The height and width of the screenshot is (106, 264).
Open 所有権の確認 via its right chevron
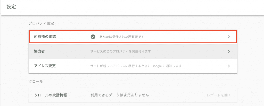point(229,37)
